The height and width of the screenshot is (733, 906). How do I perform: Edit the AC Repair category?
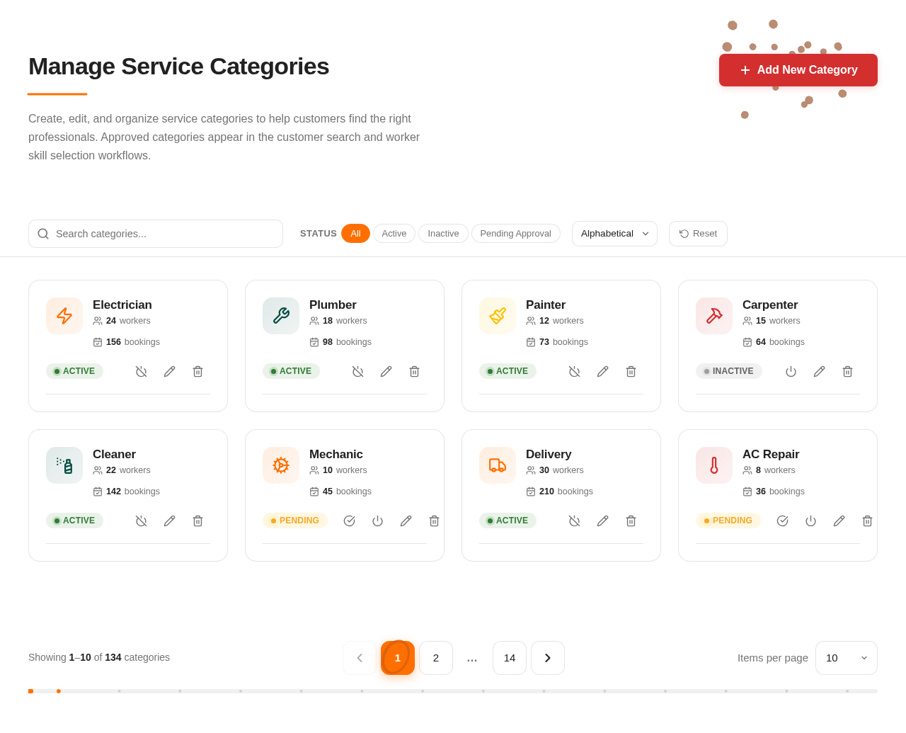pos(839,521)
